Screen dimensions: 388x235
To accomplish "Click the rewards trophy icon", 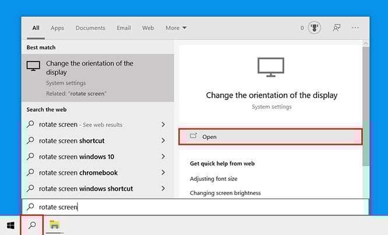I will click(313, 28).
